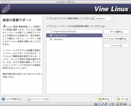Click the vine60b1 [実行中] window title
Image resolution: width=131 pixels, height=106 pixels.
[x=65, y=2]
